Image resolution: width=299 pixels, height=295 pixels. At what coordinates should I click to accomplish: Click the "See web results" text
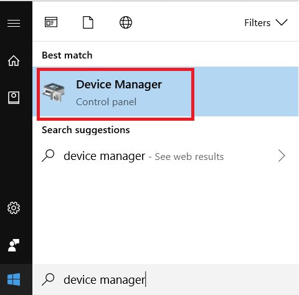(x=189, y=157)
